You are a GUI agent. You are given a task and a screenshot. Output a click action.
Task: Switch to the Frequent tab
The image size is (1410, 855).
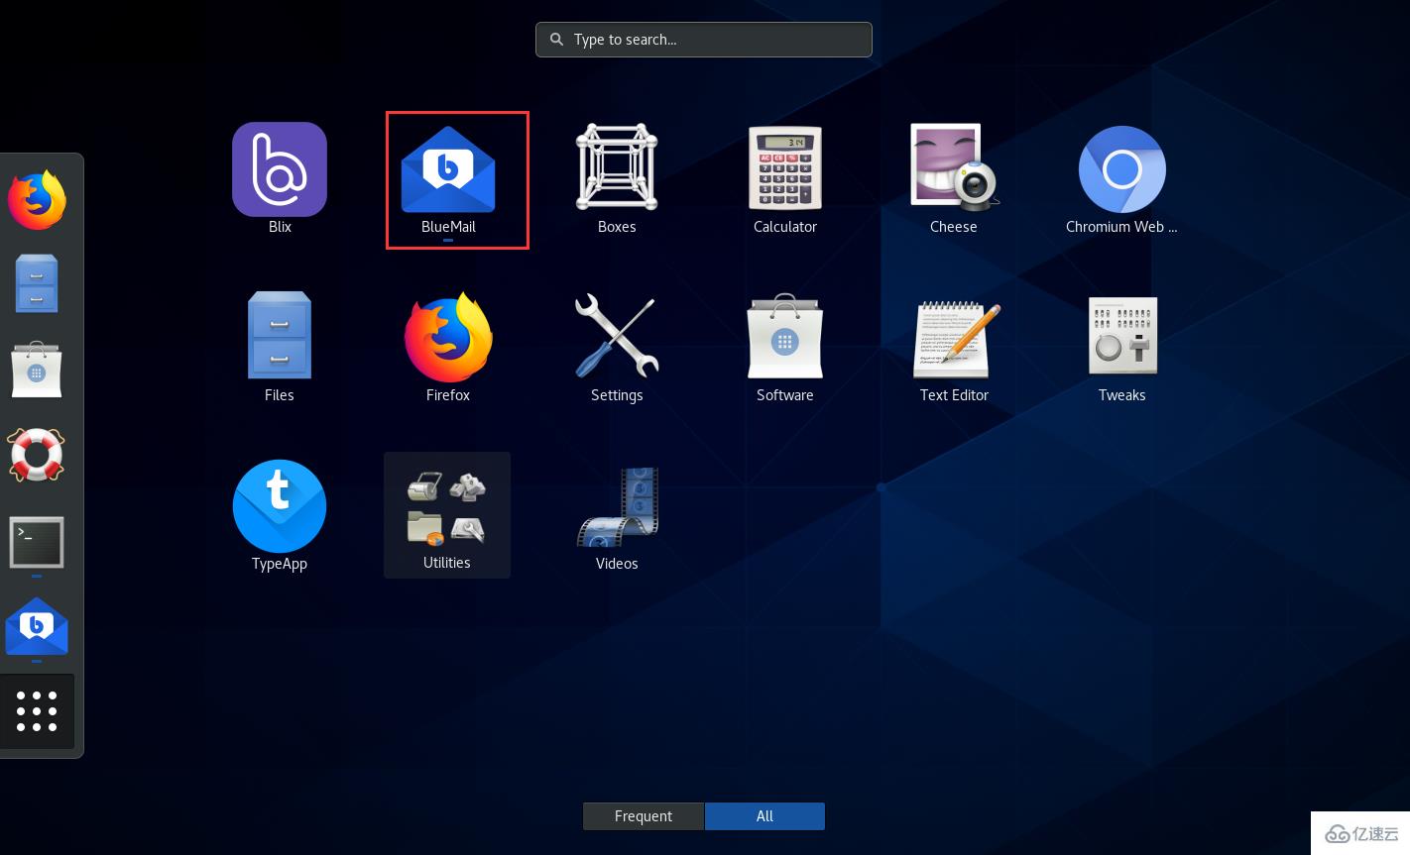click(x=644, y=816)
